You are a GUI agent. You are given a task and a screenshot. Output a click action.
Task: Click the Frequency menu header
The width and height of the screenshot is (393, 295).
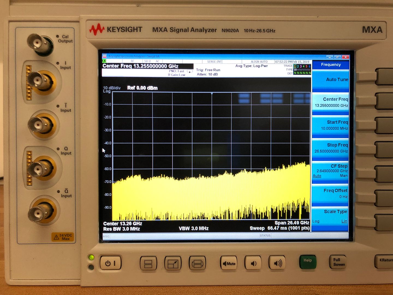(331, 65)
